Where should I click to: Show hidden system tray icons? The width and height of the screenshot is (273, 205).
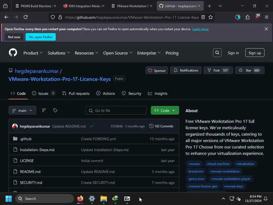223,199
